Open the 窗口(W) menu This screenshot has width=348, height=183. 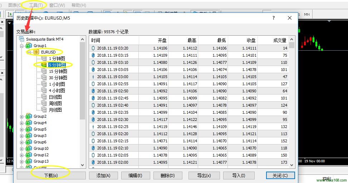(x=57, y=5)
